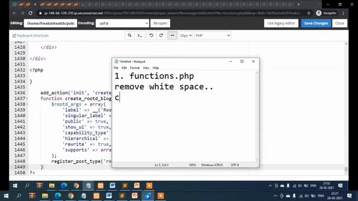Click the browser address bar URL
Screen dimensions: 358x201
172,13
